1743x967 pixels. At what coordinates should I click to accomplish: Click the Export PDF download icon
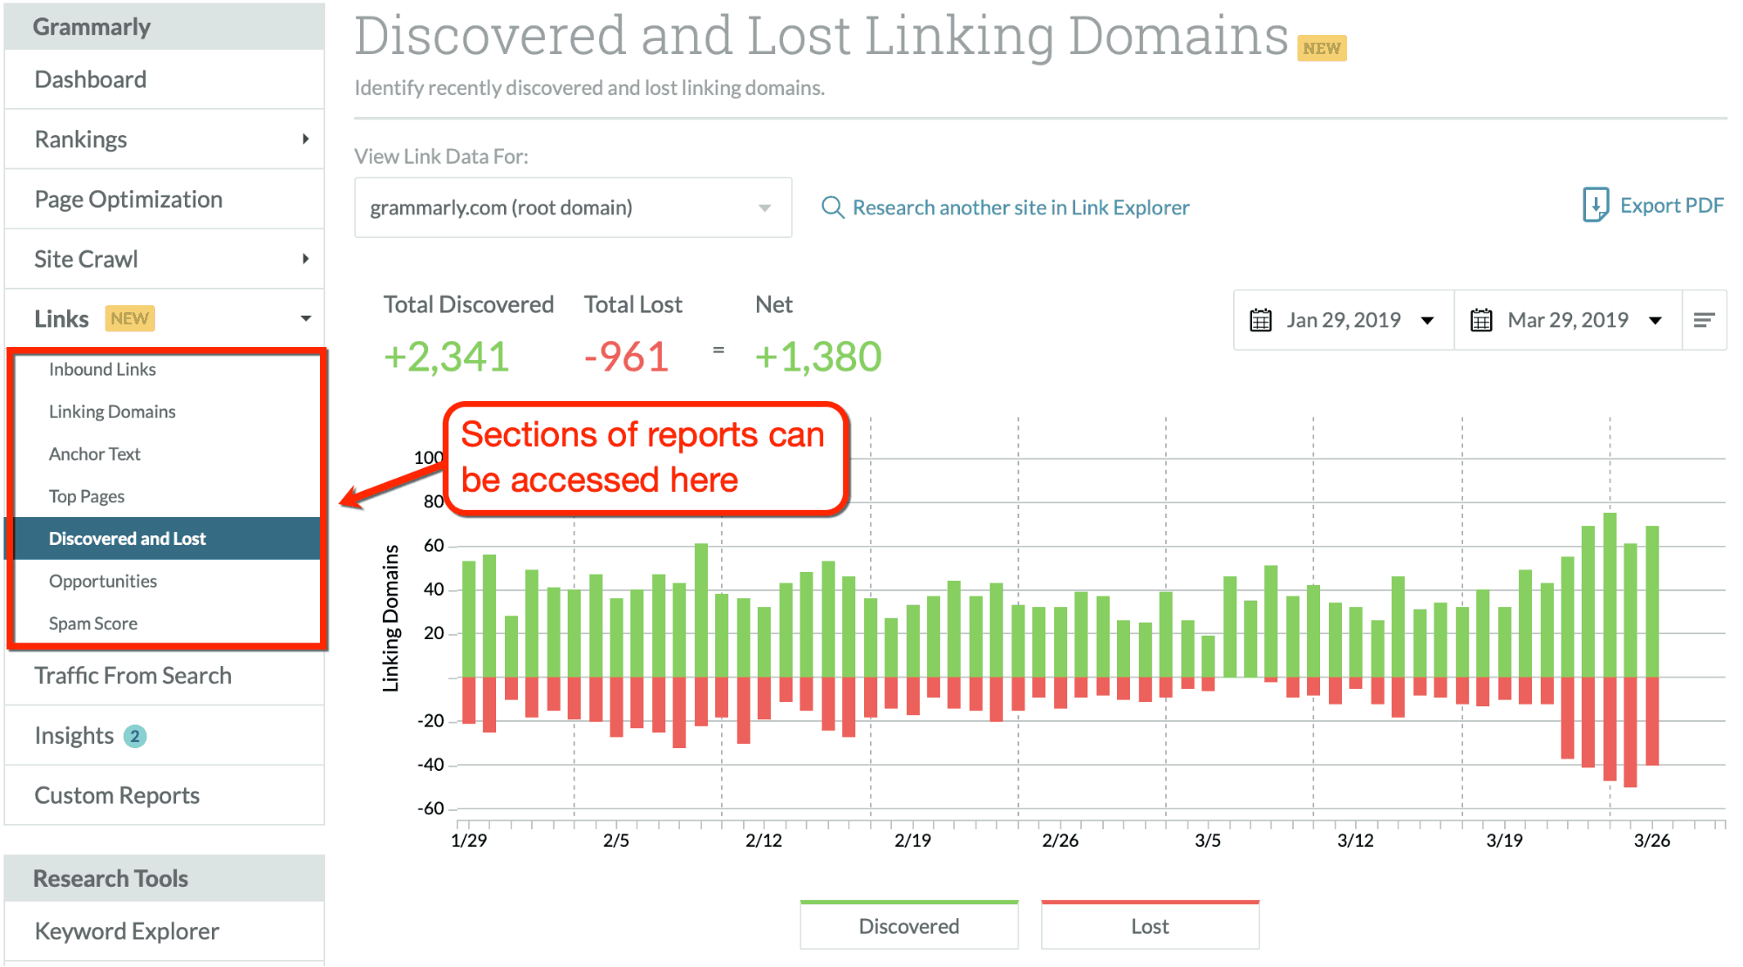click(1596, 205)
